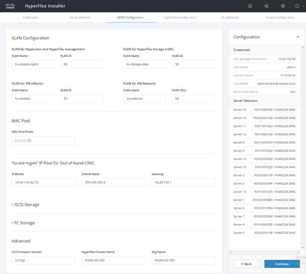Edit the HyperFlex Cluster Name field

tap(114, 260)
